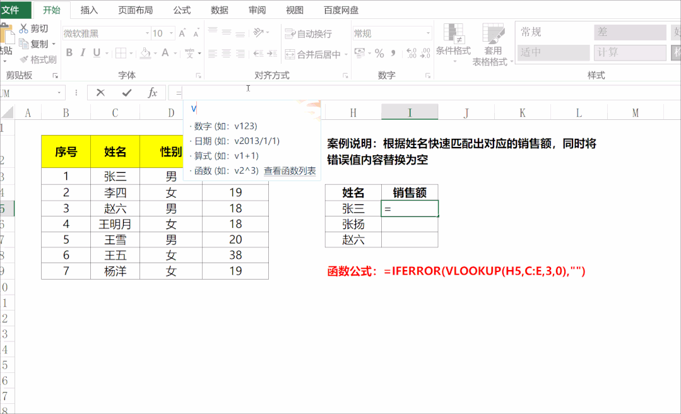Select the Format Painter (格式刷) brush

(23, 59)
